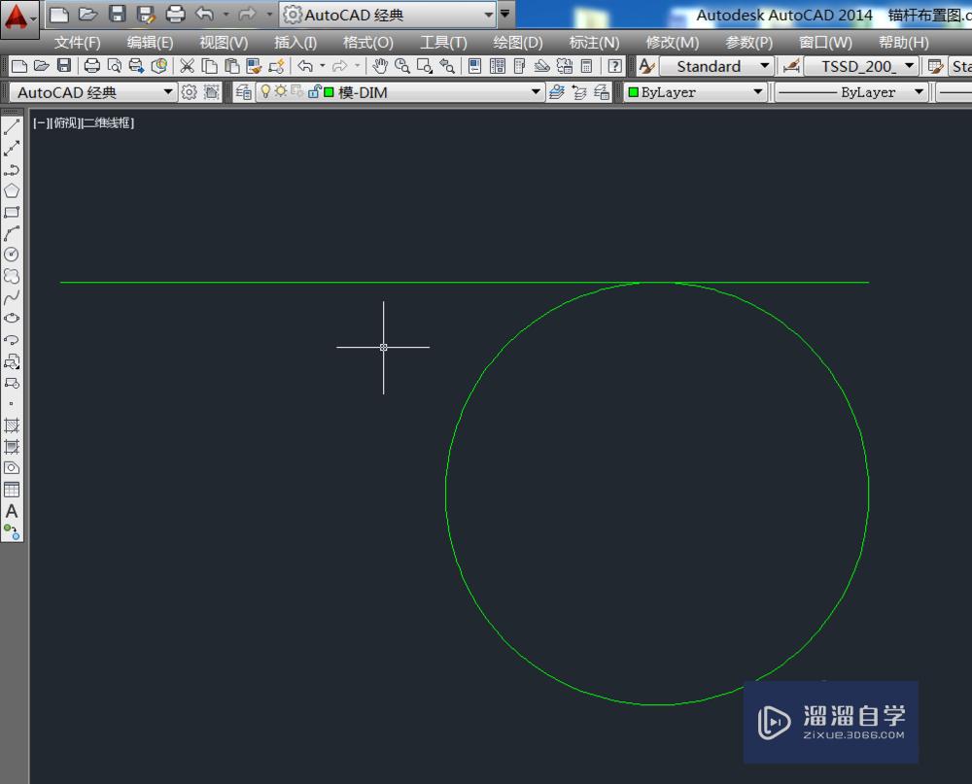Activate Zoom Window from the toolbar
This screenshot has width=972, height=784.
pyautogui.click(x=423, y=66)
